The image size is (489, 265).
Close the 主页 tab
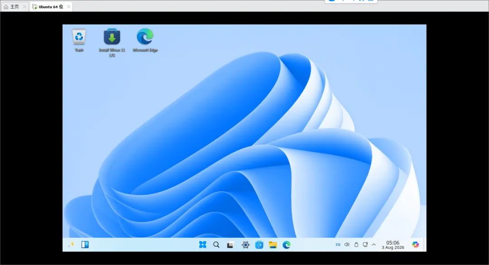click(24, 6)
